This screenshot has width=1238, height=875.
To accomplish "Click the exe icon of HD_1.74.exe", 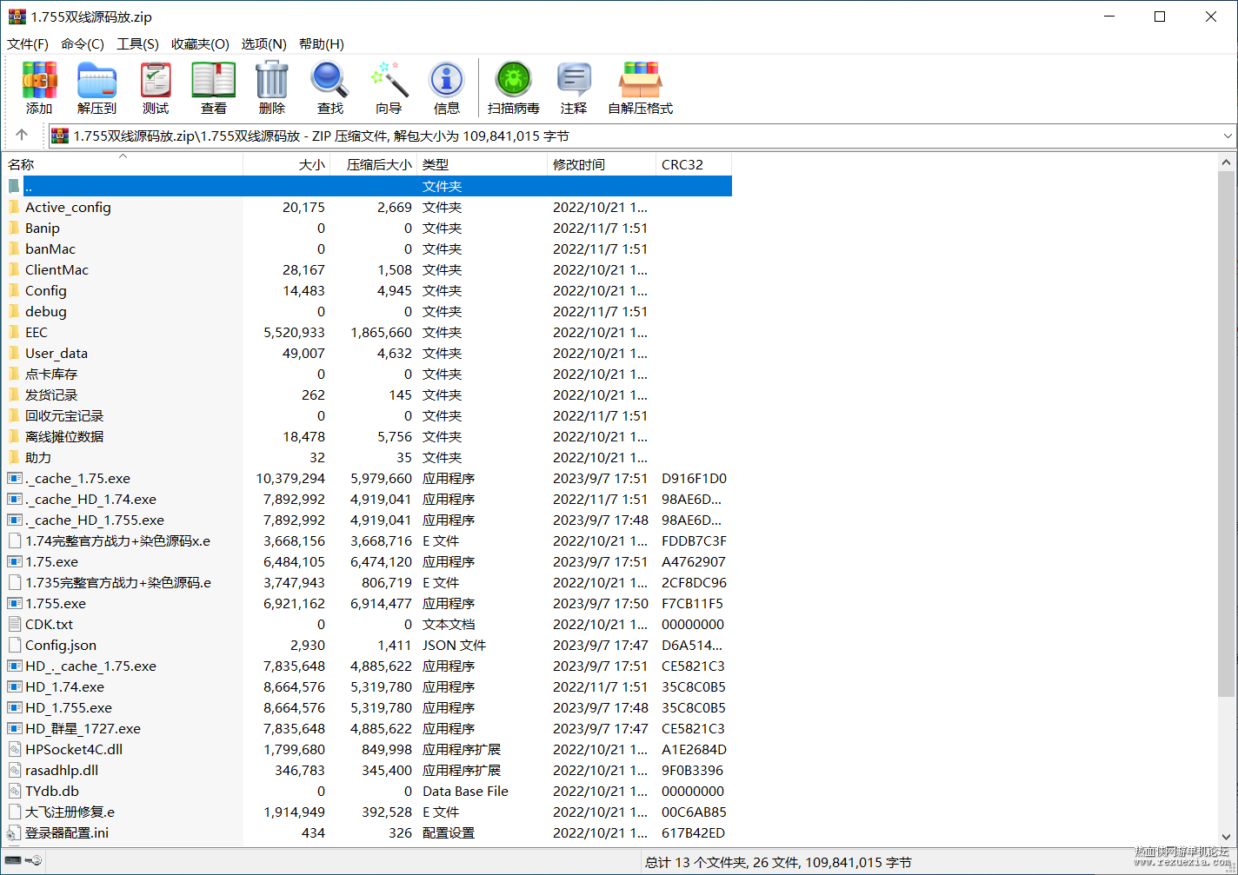I will [14, 686].
